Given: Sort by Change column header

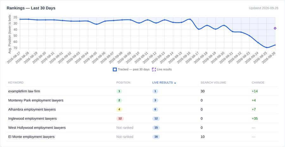Looking at the screenshot, I should [258, 83].
